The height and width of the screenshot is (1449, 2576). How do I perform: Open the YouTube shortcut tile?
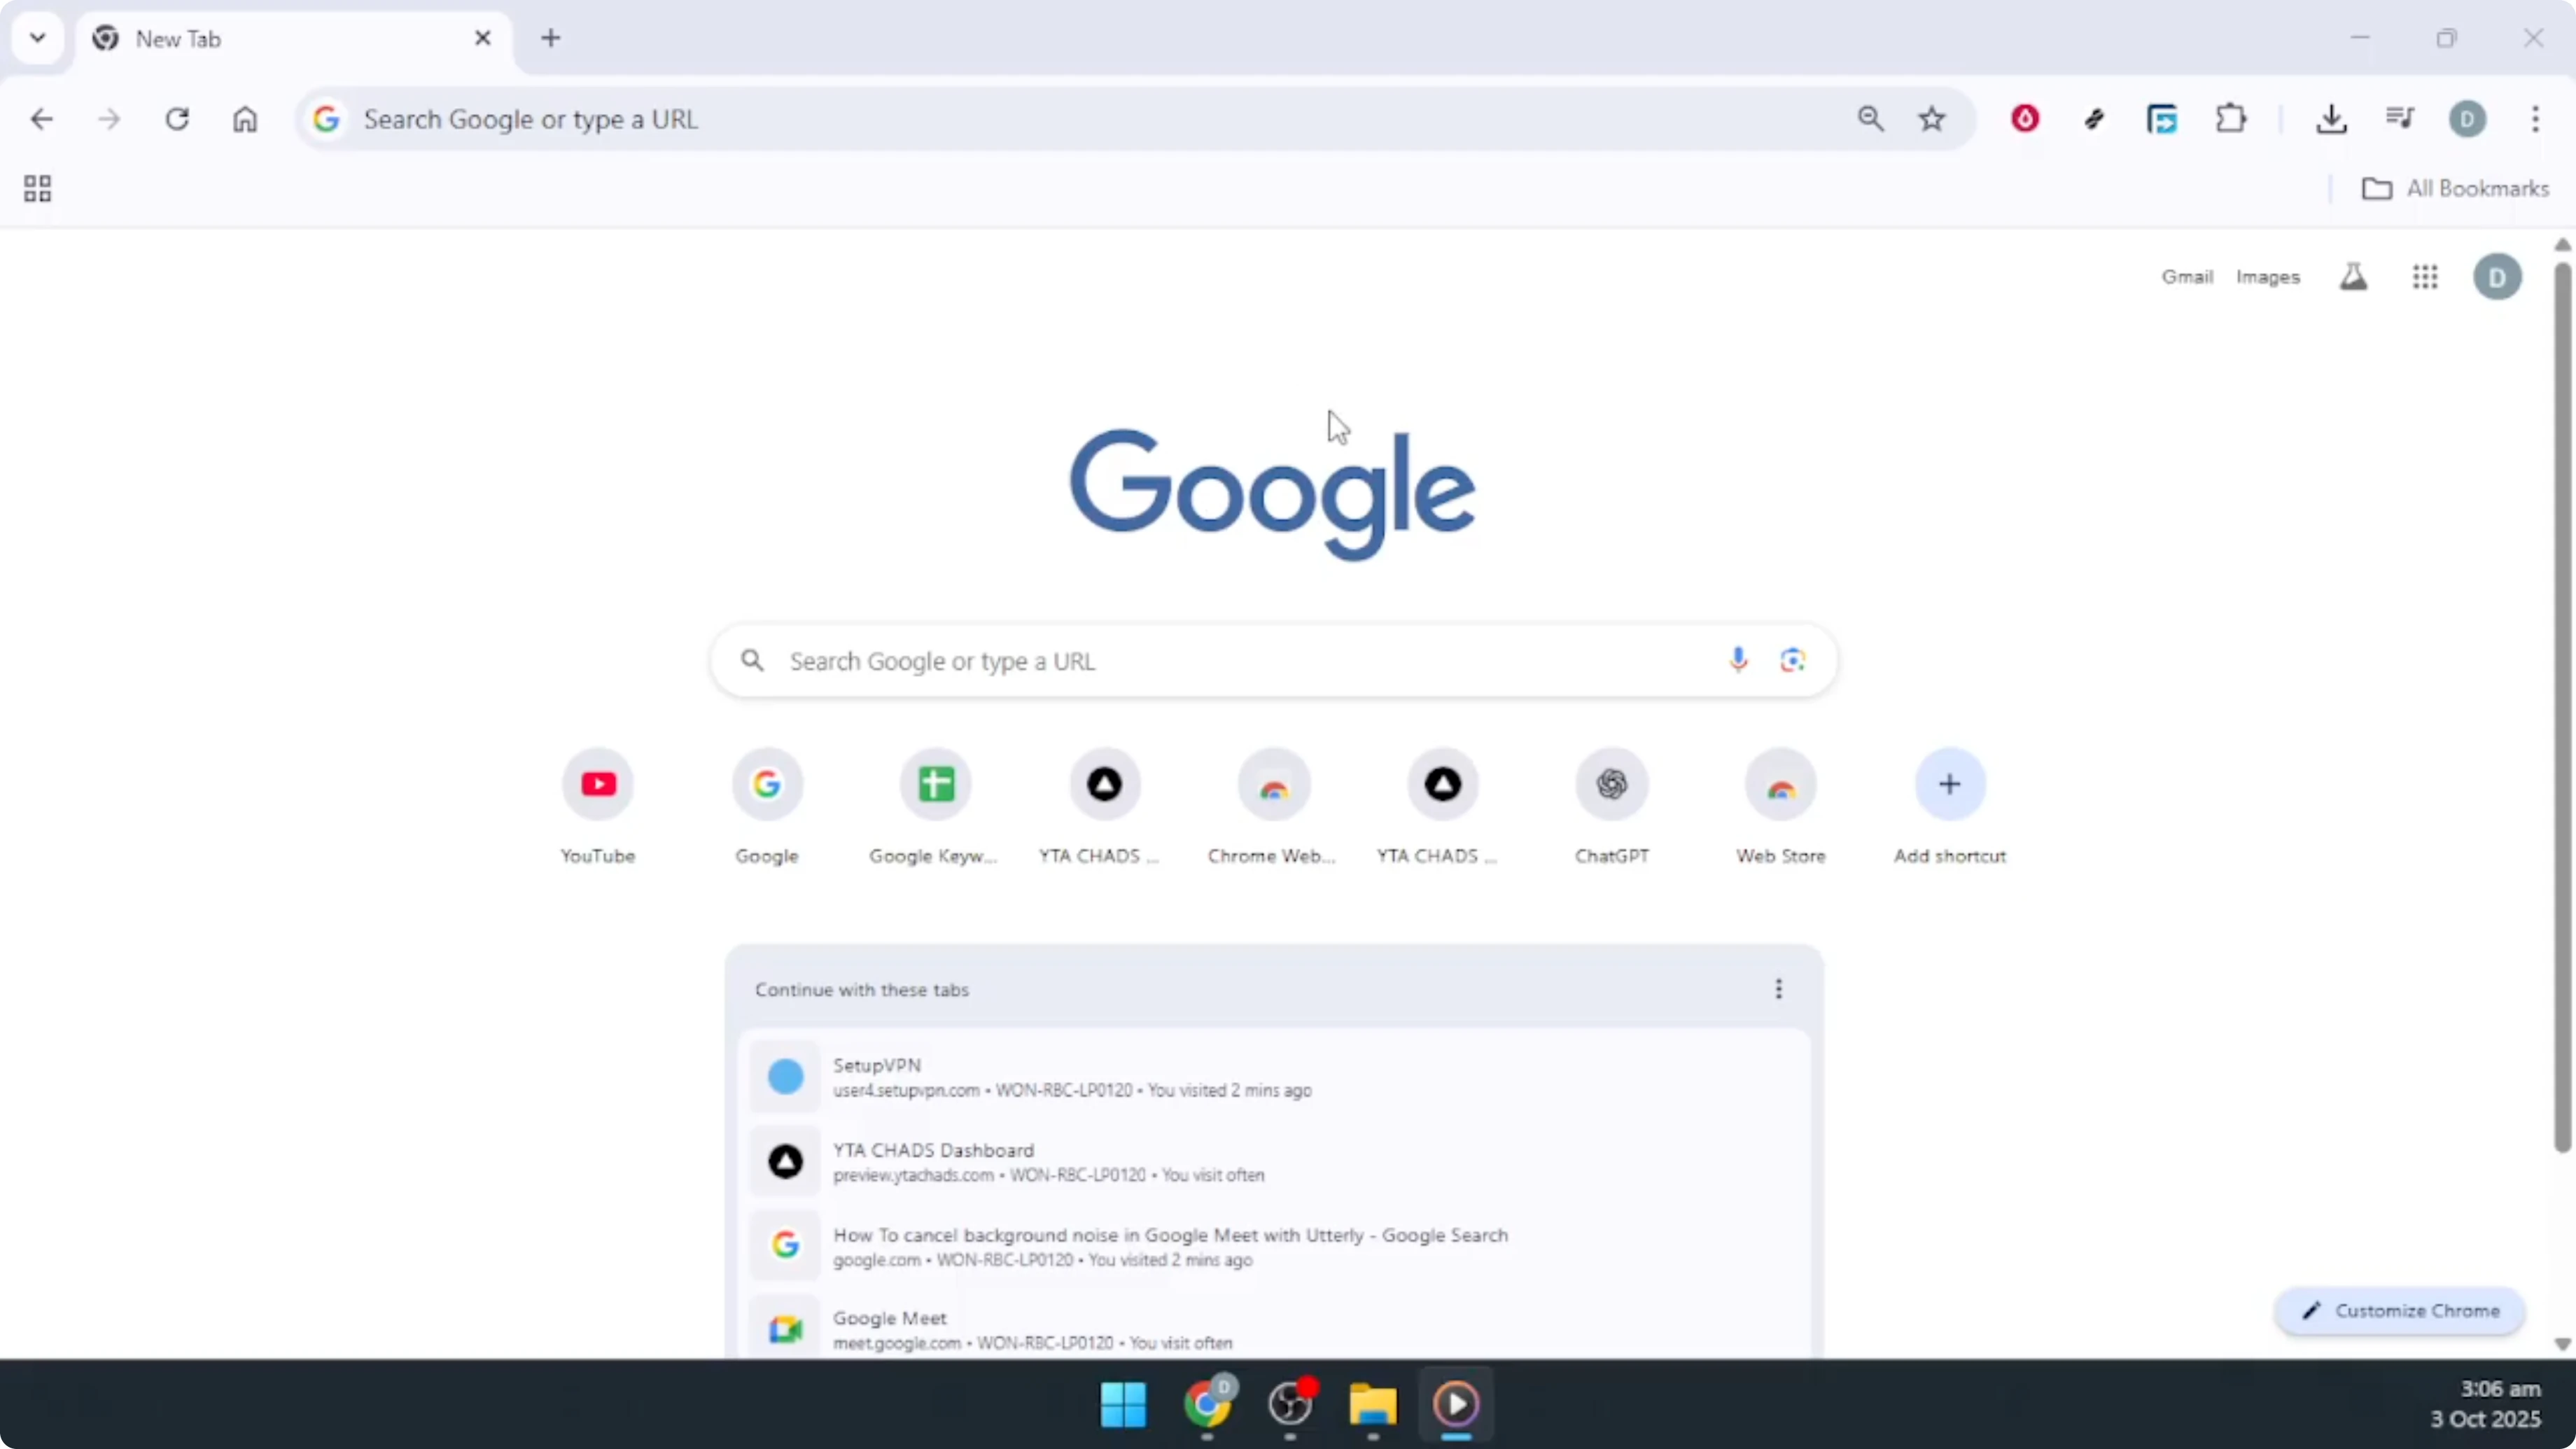(x=597, y=785)
